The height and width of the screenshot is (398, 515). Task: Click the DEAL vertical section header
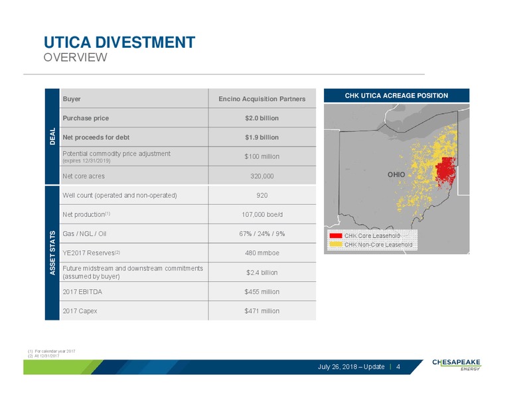[52, 136]
